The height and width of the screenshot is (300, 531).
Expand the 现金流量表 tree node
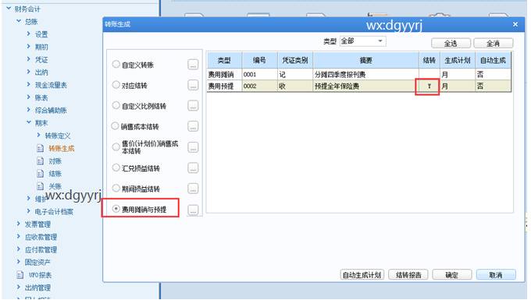[x=28, y=84]
